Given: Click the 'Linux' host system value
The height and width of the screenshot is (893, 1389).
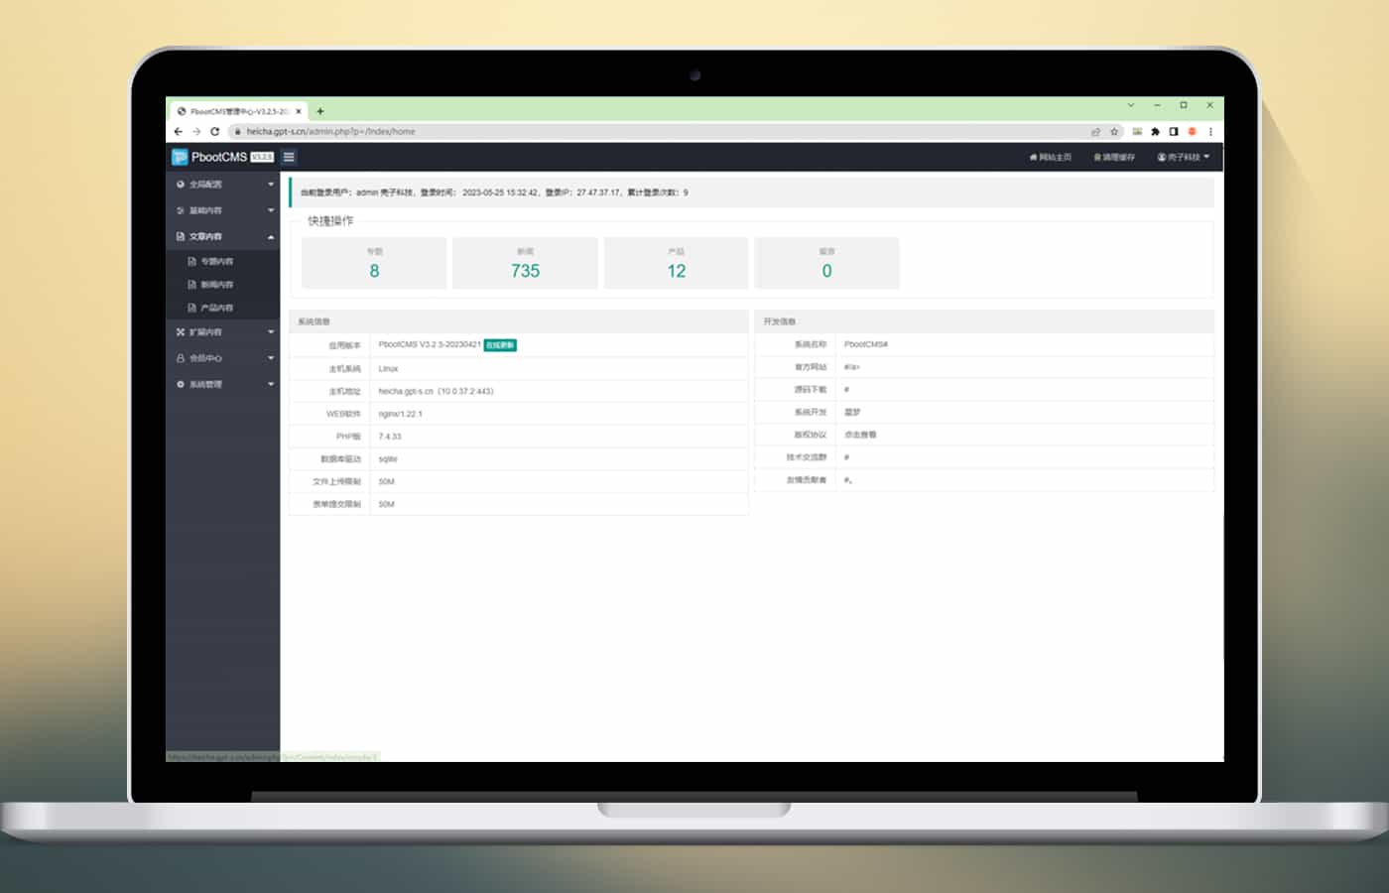Looking at the screenshot, I should 388,368.
